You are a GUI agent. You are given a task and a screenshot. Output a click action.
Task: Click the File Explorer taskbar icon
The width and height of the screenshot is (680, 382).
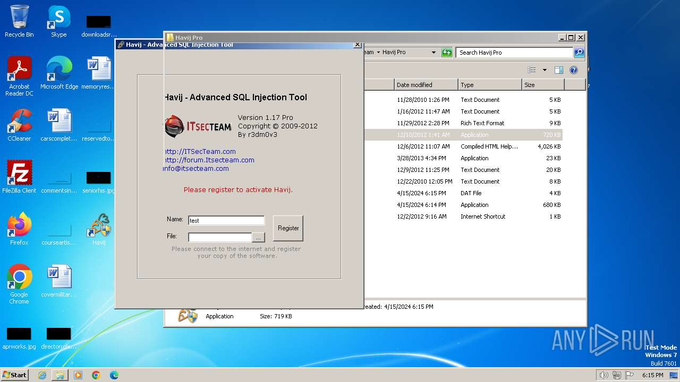[59, 375]
